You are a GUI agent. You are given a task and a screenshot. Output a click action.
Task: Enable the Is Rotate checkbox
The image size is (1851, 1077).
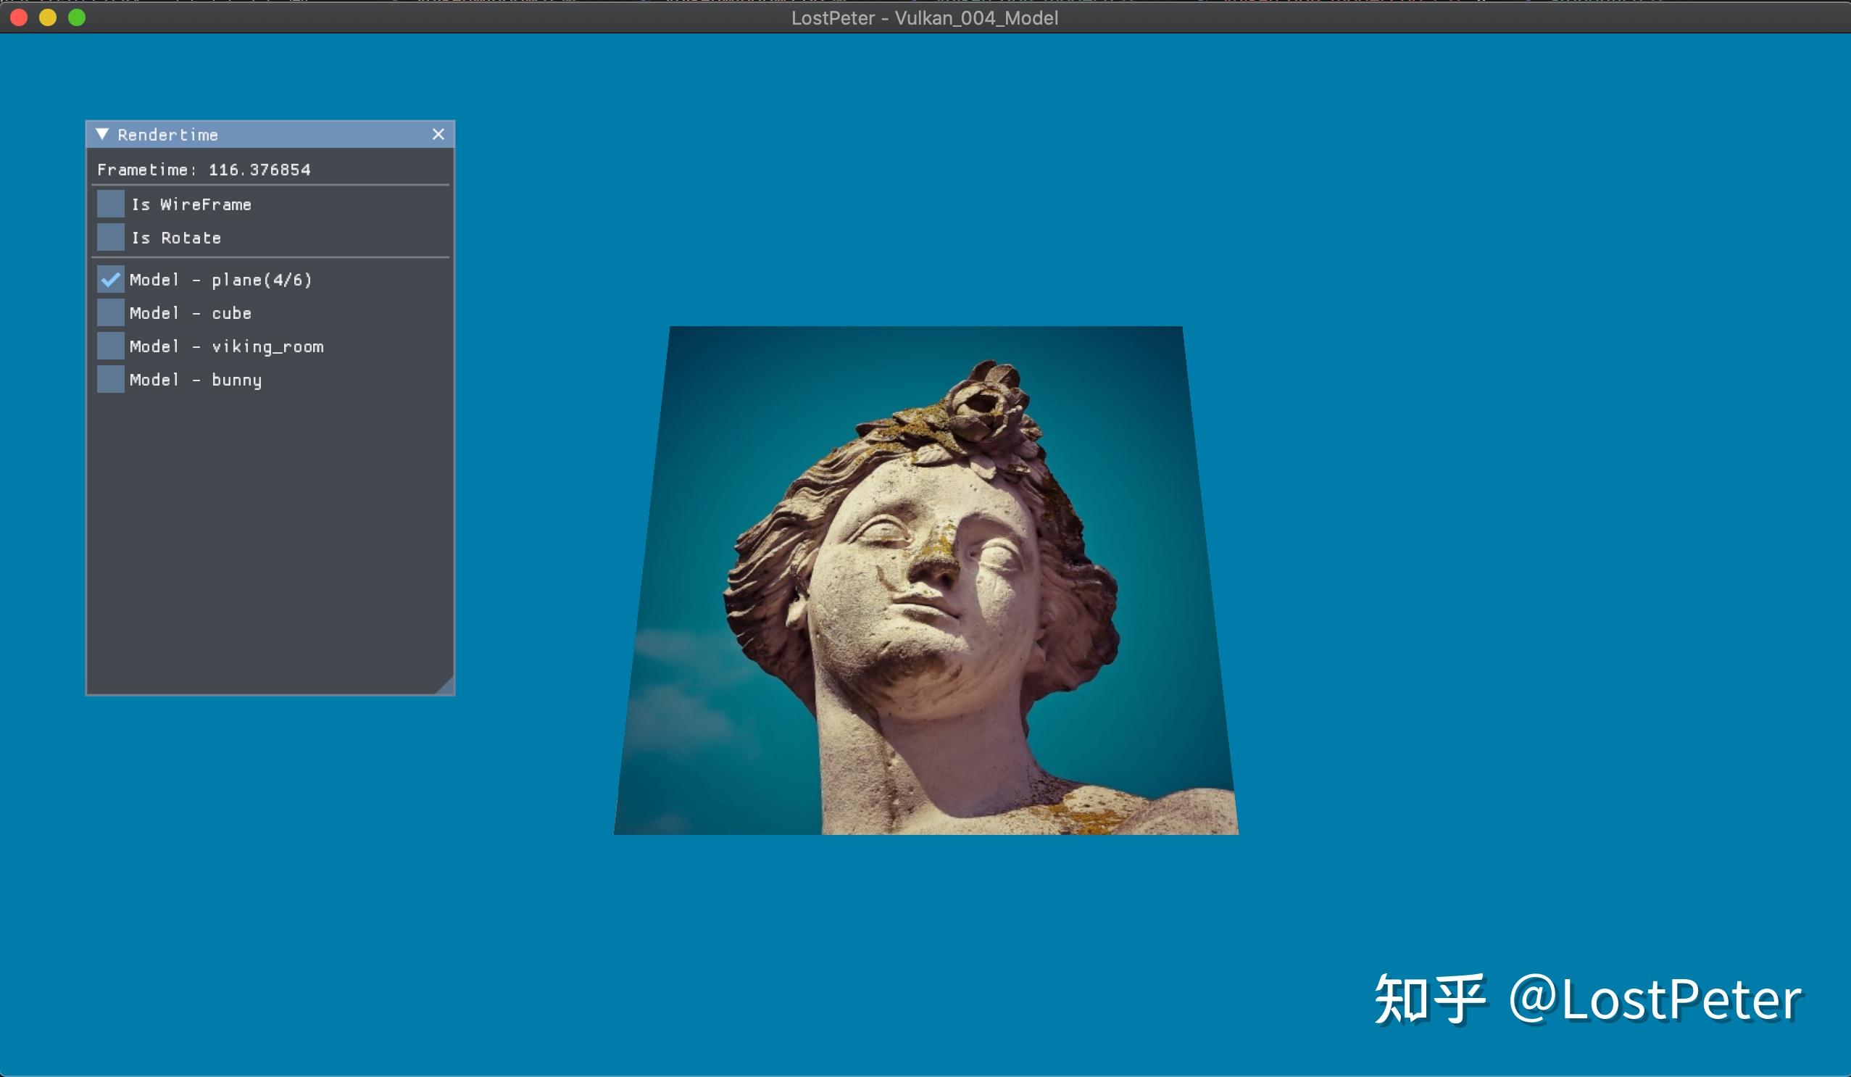coord(110,237)
